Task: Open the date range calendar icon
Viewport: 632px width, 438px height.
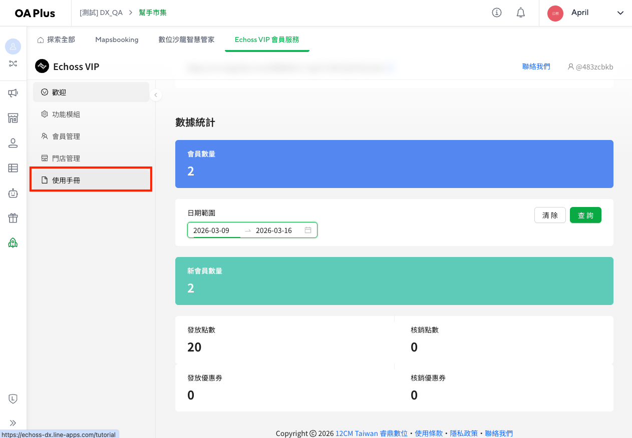Action: pyautogui.click(x=308, y=230)
